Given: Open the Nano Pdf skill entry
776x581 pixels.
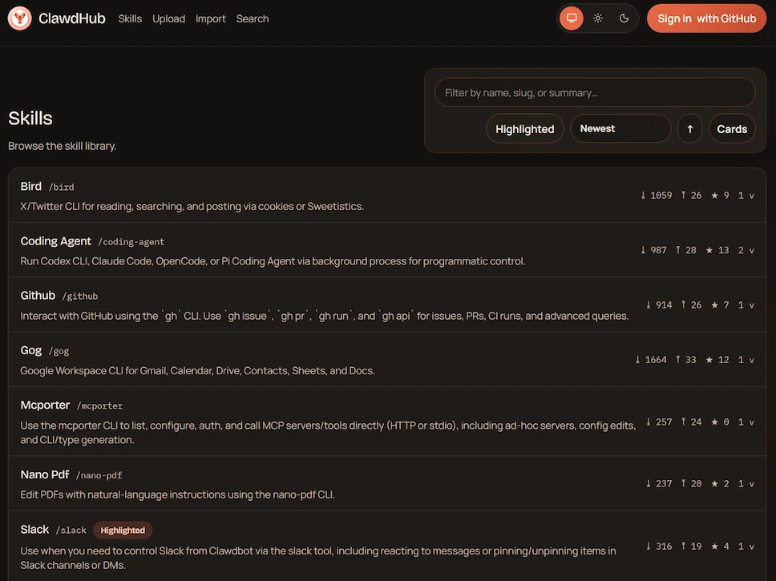Looking at the screenshot, I should (x=44, y=475).
